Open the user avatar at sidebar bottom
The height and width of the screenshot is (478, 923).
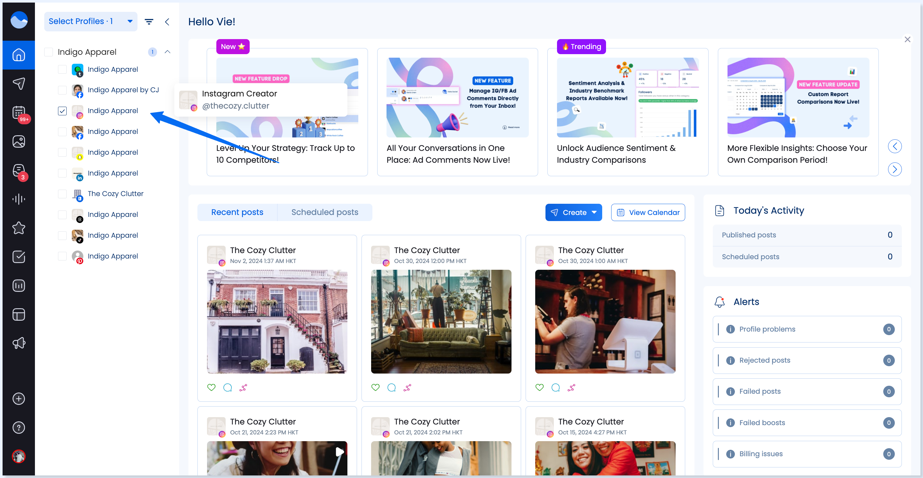click(x=19, y=456)
